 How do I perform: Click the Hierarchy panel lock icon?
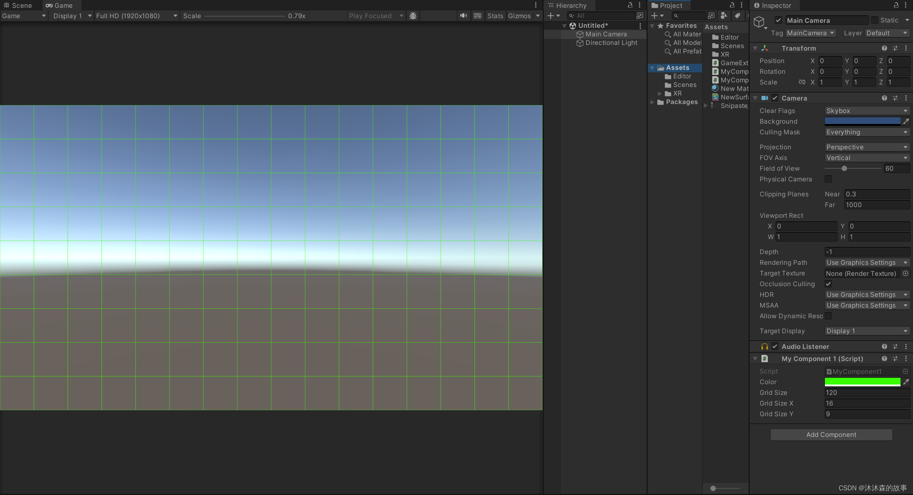[630, 5]
